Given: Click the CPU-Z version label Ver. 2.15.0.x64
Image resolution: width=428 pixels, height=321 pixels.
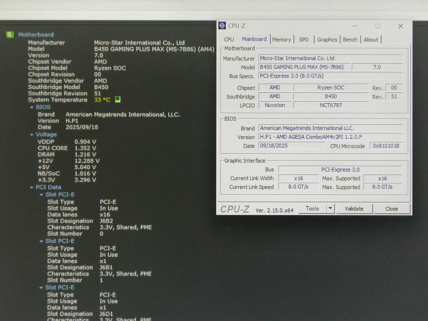Looking at the screenshot, I should [x=274, y=210].
